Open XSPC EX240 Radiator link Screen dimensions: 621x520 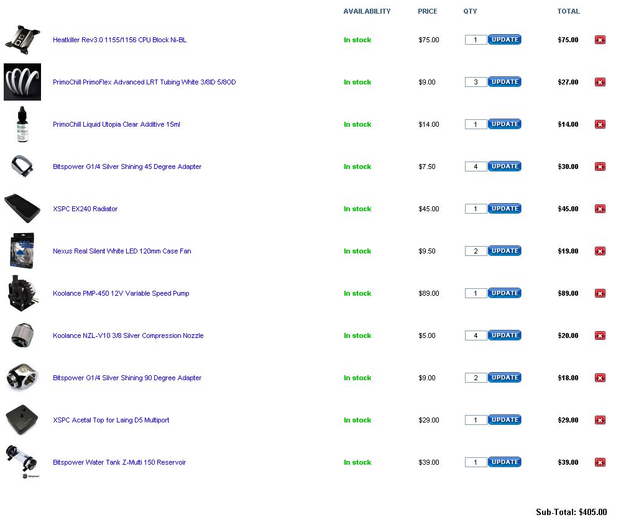pos(85,209)
